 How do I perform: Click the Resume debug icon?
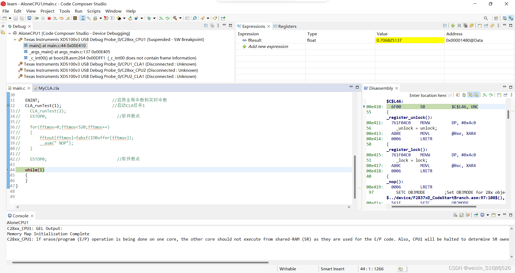point(37,18)
